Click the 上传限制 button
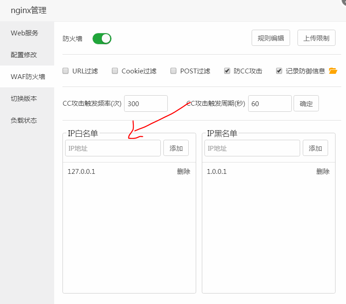The image size is (346, 304). 316,38
